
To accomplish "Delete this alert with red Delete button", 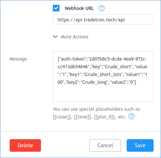I will click(25, 145).
